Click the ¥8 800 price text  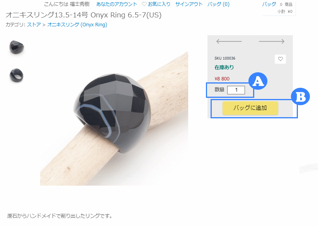pyautogui.click(x=222, y=79)
